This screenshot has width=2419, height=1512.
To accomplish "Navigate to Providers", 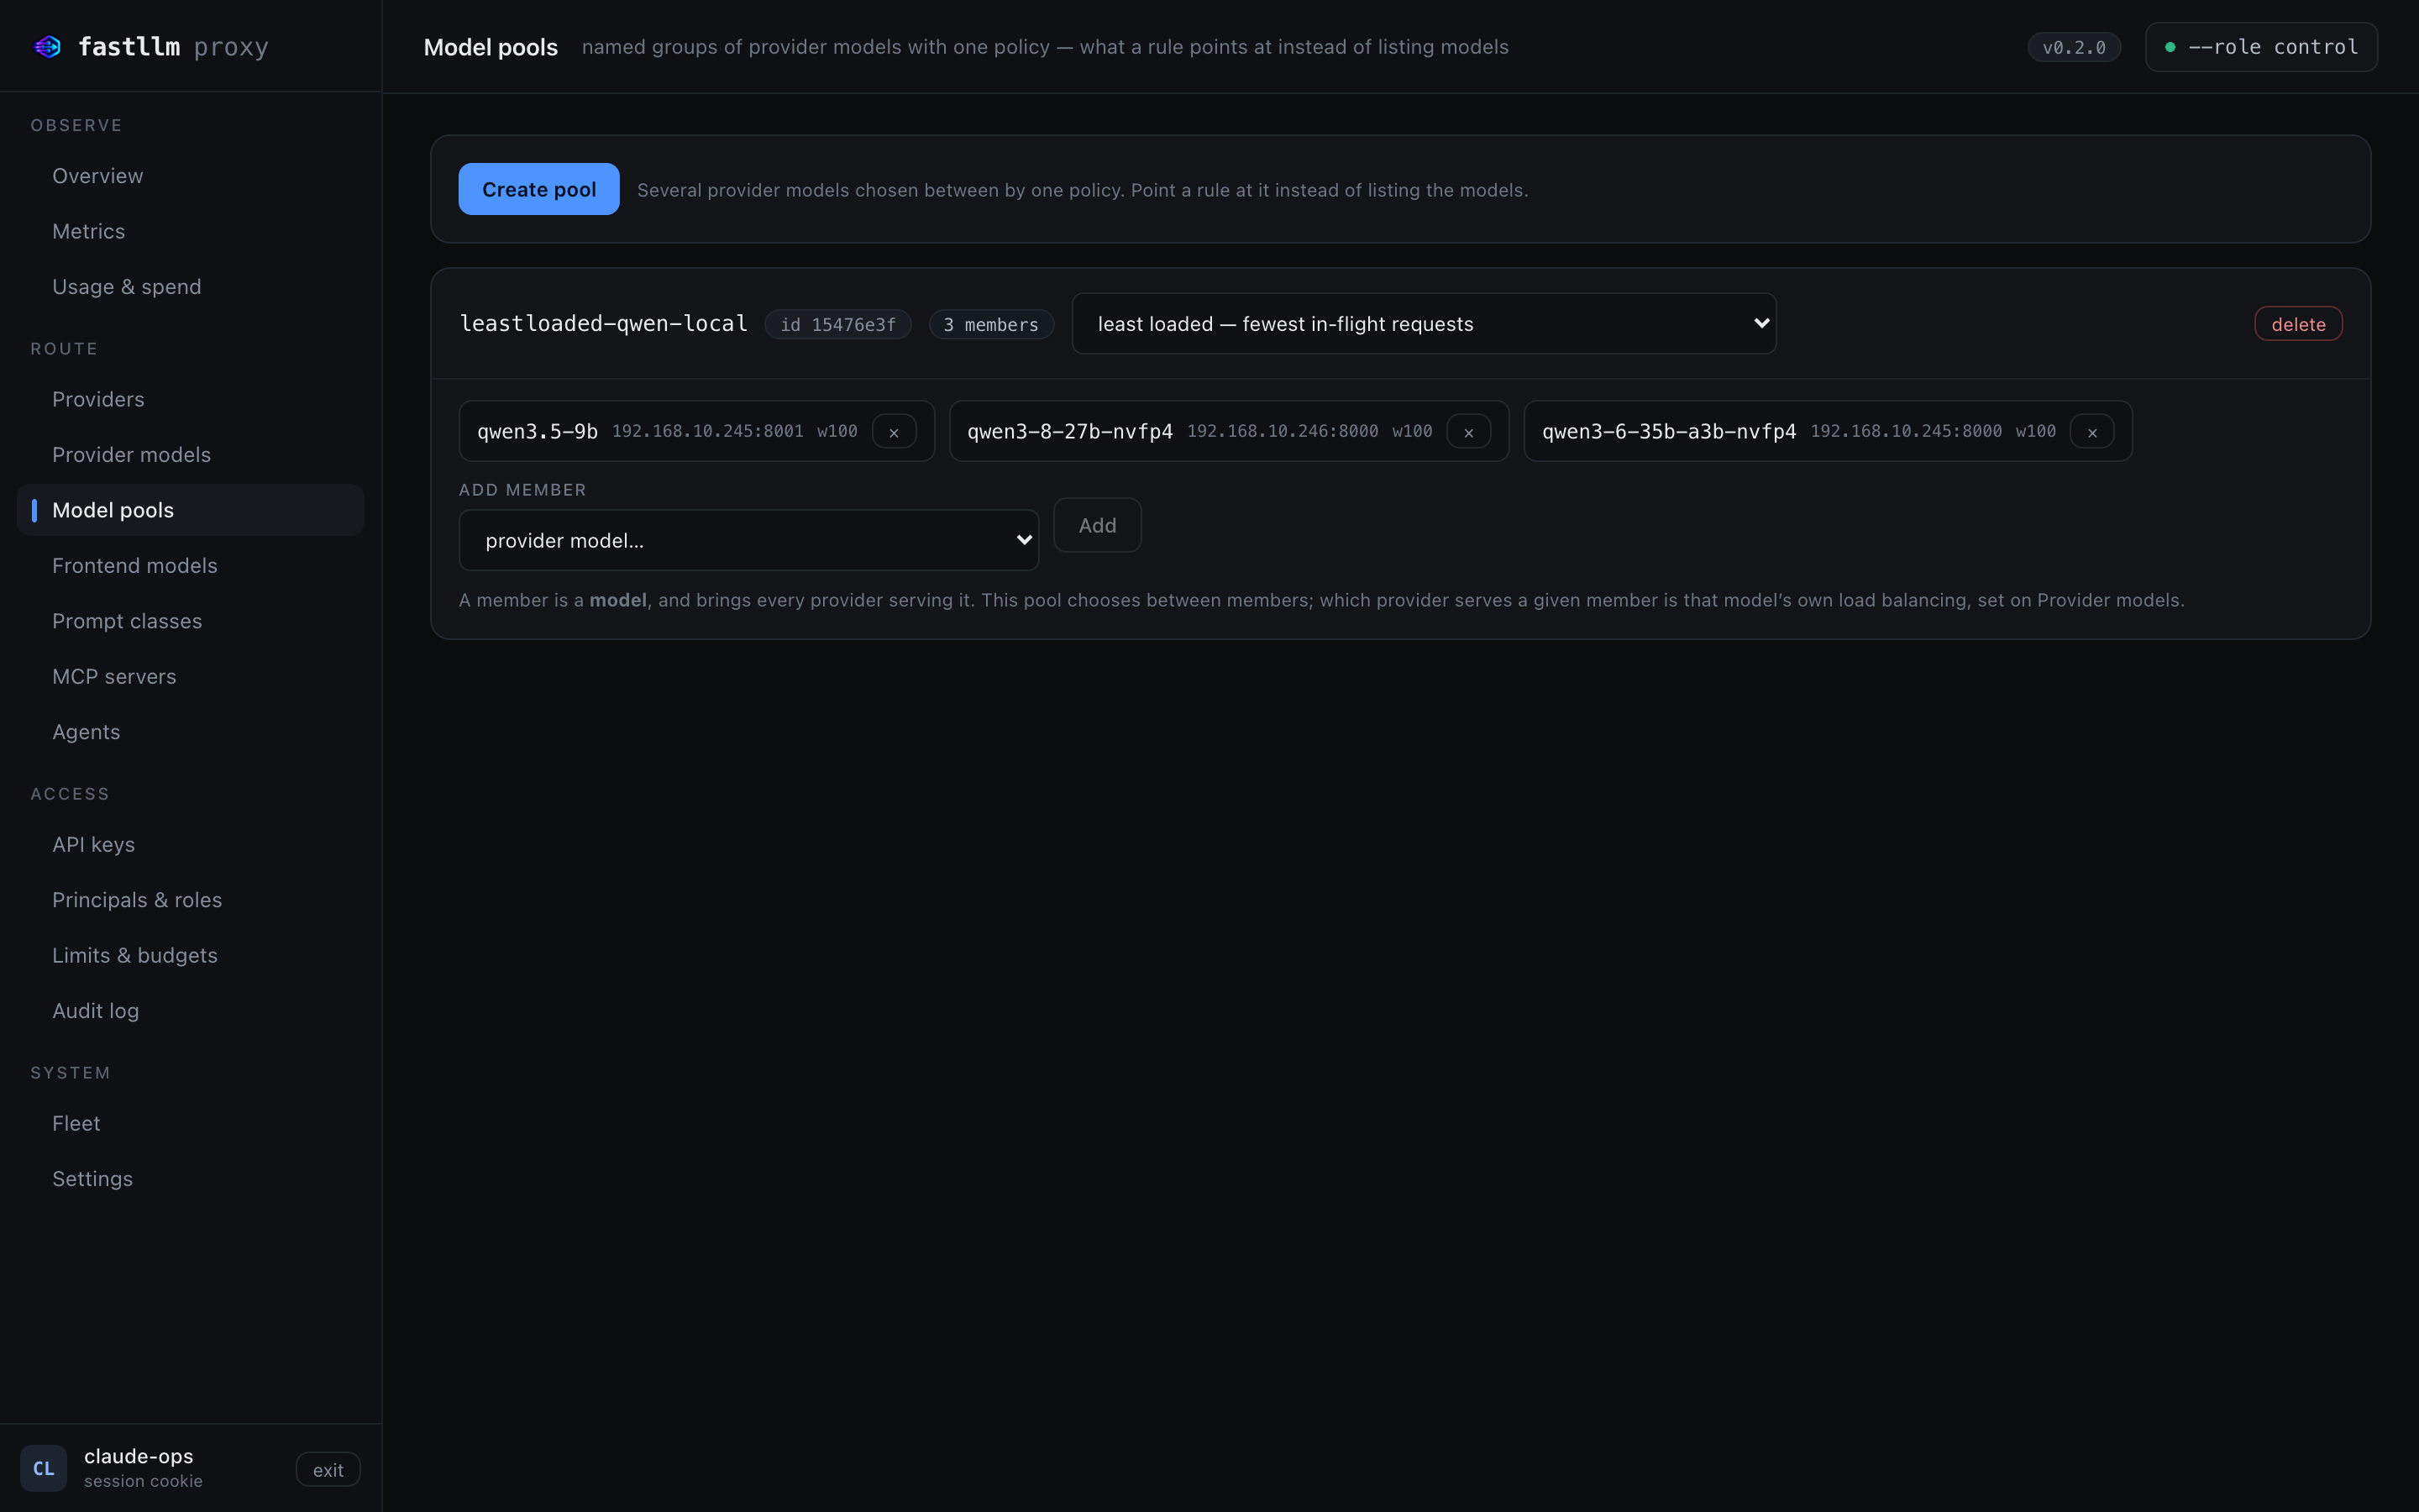I will [190, 399].
